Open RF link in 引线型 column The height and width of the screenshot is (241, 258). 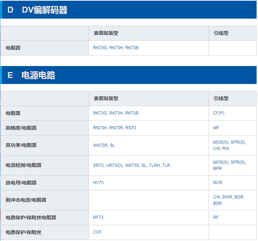click(x=216, y=217)
